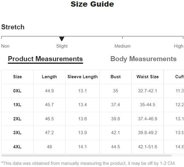This screenshot has height=167, width=184.
Task: Select the 0XL size row
Action: (x=92, y=91)
